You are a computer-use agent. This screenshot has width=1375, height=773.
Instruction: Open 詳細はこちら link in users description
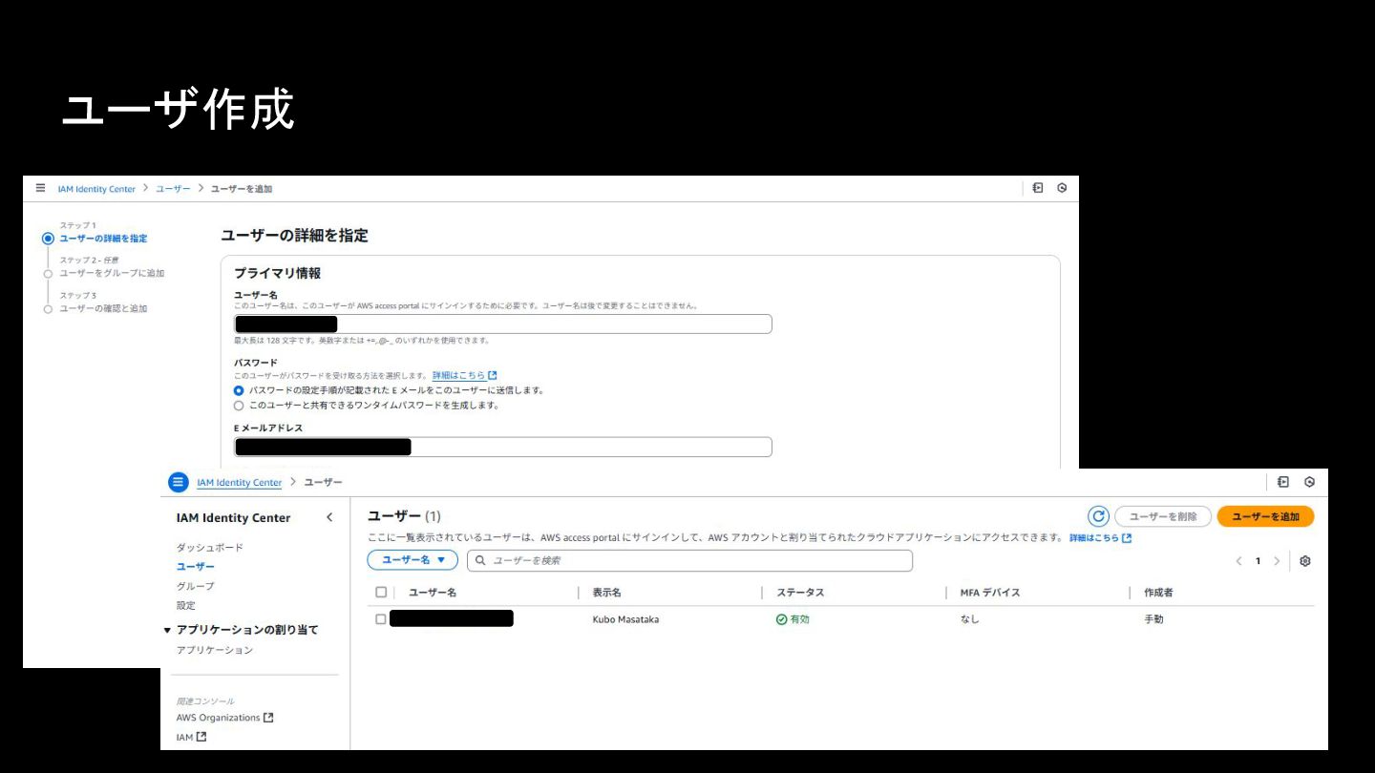click(x=1100, y=538)
